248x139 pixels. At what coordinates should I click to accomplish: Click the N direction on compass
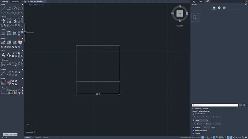point(180,7)
